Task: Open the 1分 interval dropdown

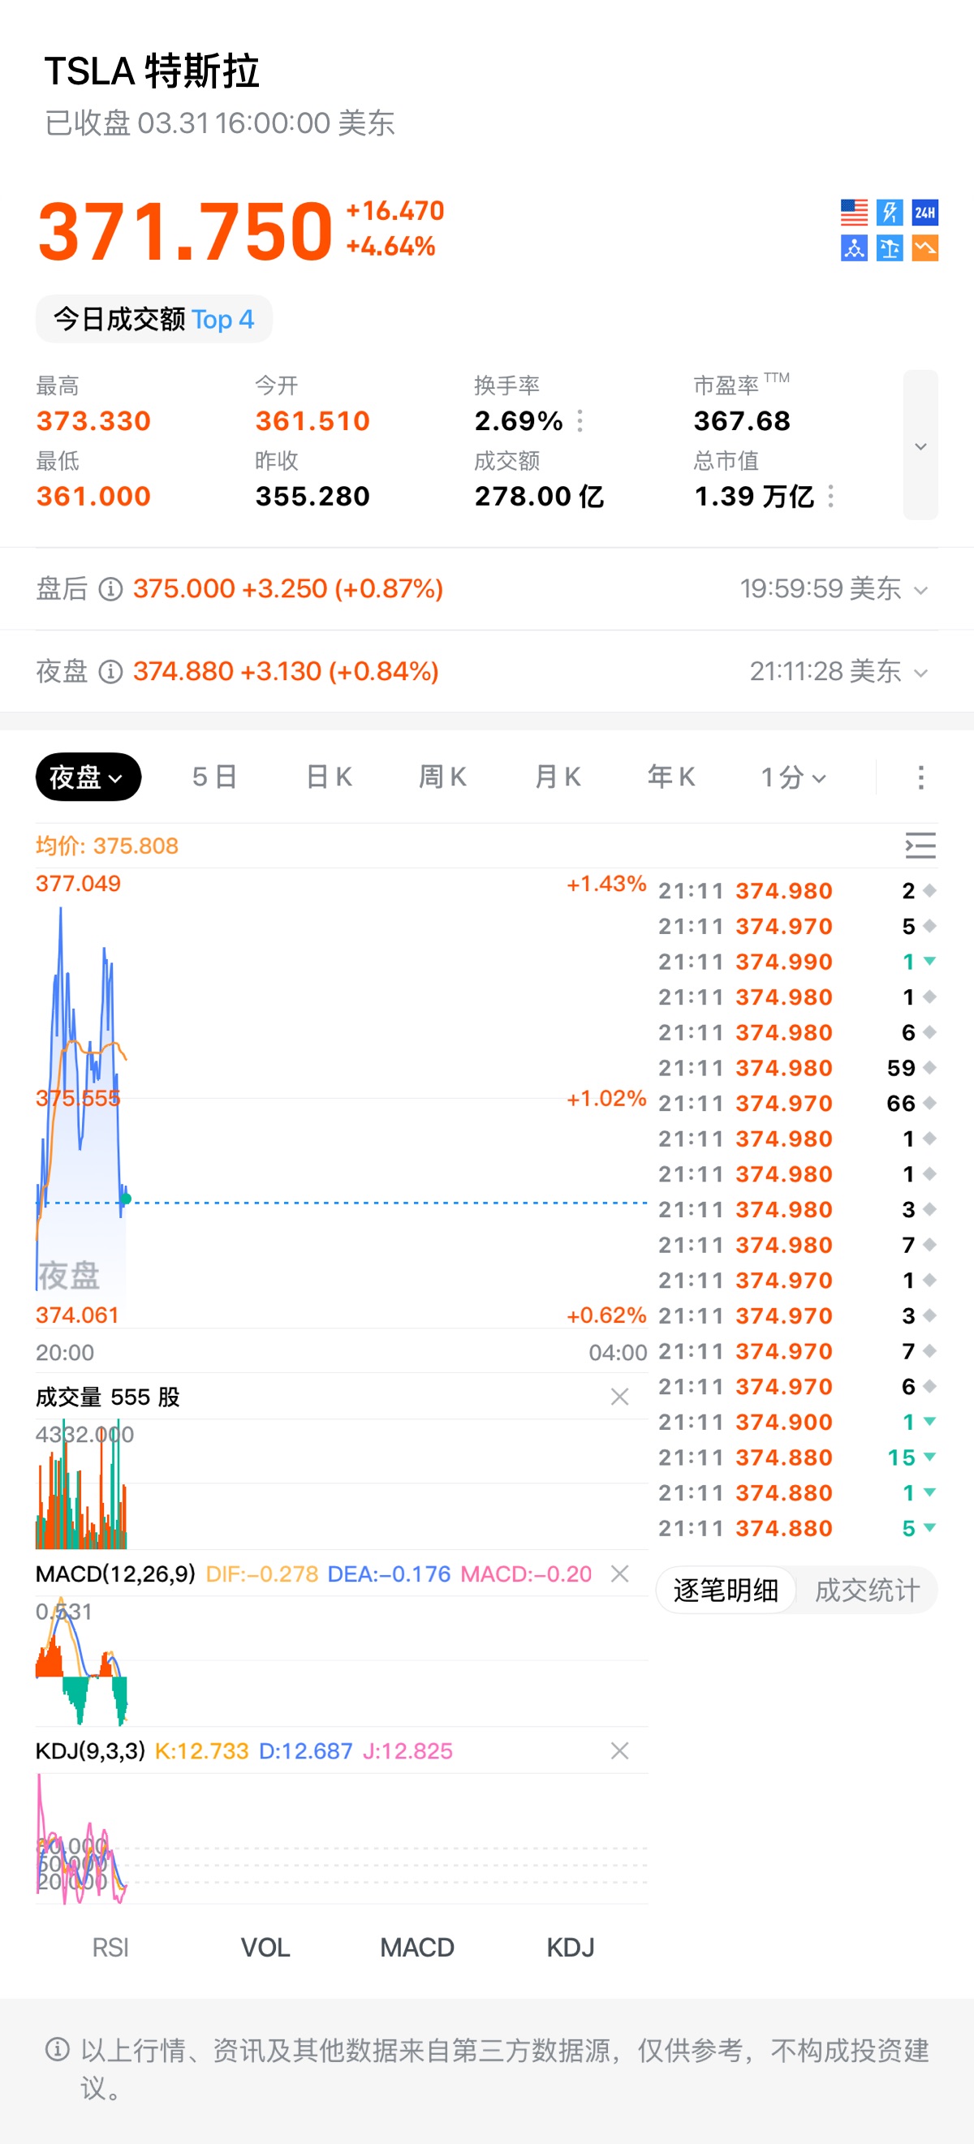Action: pyautogui.click(x=792, y=777)
